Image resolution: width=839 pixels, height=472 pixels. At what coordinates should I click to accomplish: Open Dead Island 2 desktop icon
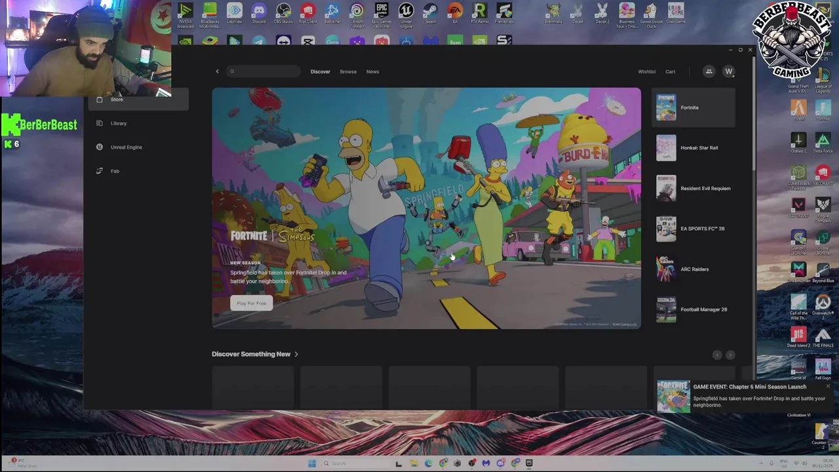(798, 337)
